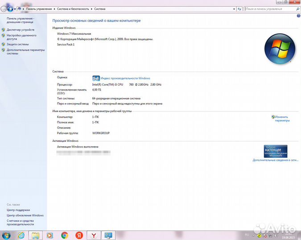Expand the arrow after Панель управления breadcrumb

point(54,9)
